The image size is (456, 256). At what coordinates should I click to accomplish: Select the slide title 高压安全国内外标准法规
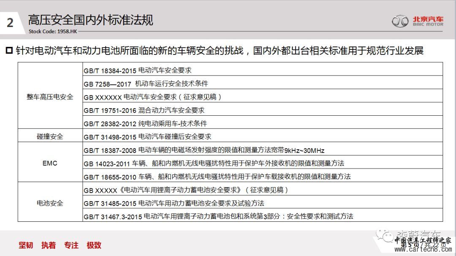(90, 20)
